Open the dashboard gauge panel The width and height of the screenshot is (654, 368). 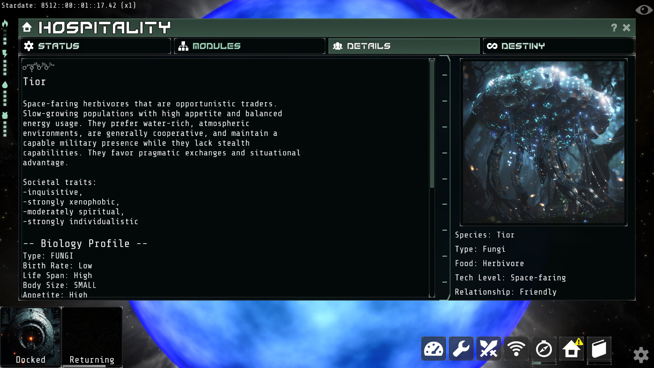pos(433,349)
